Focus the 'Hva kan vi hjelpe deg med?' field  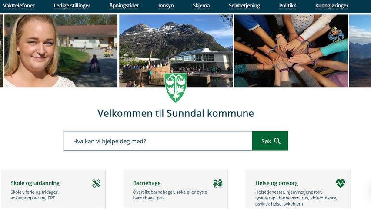coord(158,141)
